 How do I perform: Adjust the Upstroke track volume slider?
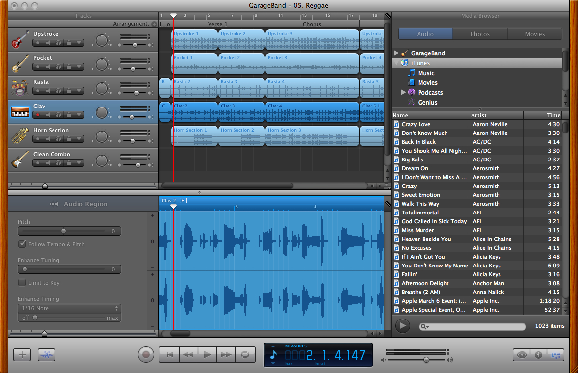135,45
